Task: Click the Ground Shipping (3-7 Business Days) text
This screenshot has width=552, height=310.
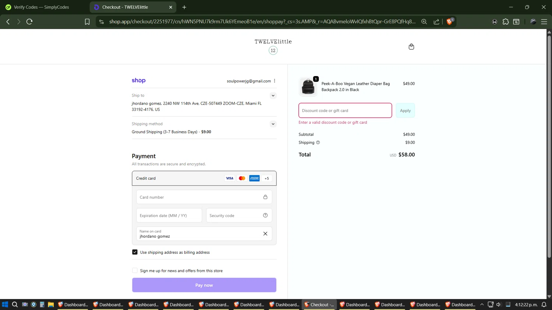Action: pos(164,132)
